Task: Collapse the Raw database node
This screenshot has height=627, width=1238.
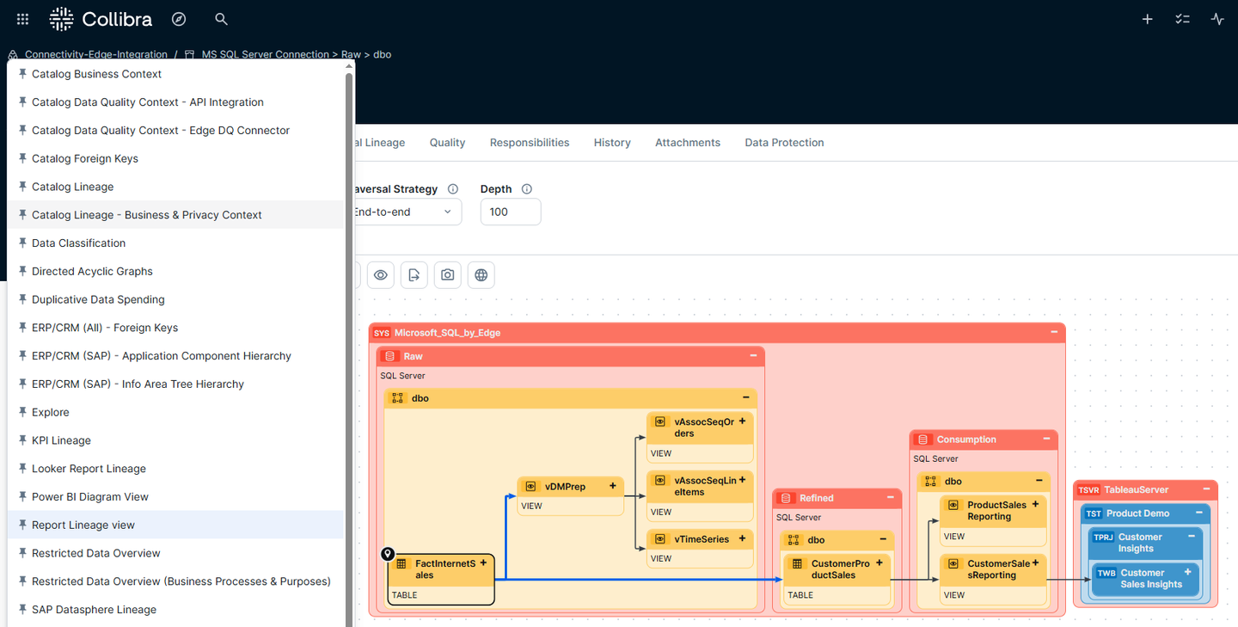Action: click(752, 355)
